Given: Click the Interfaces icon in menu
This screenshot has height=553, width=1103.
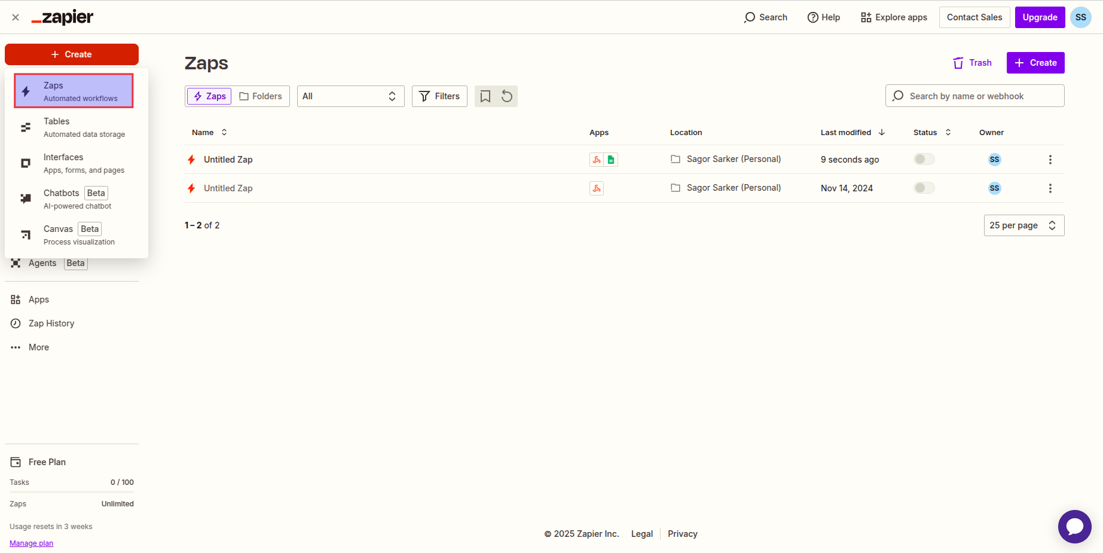Looking at the screenshot, I should pos(26,163).
